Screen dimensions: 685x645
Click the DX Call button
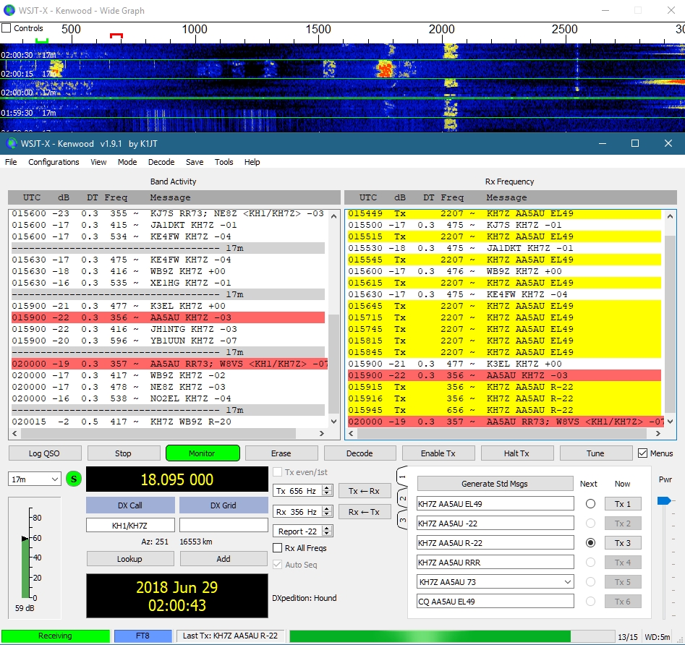coord(130,505)
